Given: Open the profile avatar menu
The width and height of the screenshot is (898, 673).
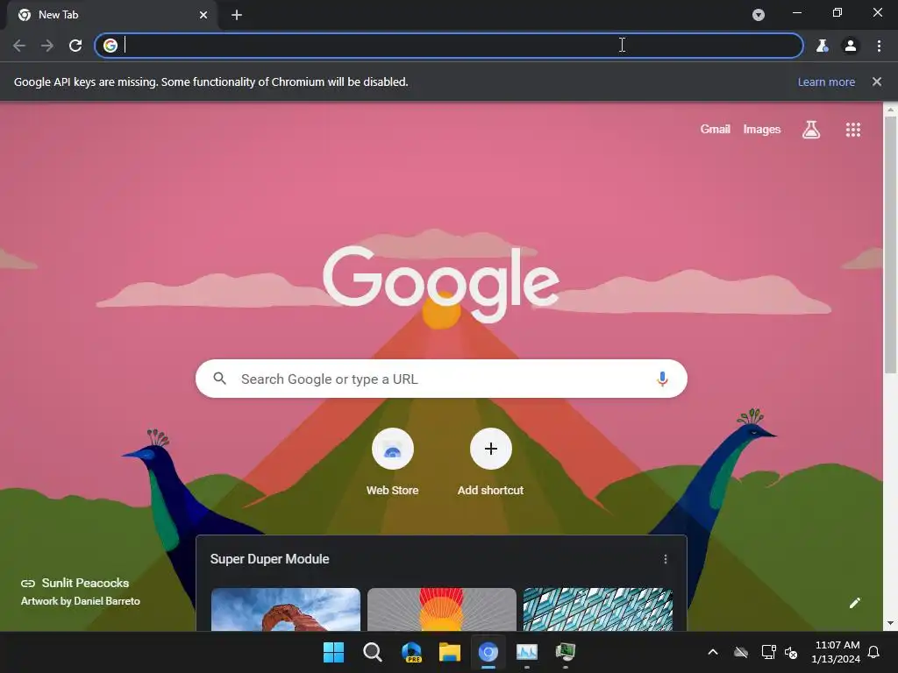Looking at the screenshot, I should [x=851, y=46].
